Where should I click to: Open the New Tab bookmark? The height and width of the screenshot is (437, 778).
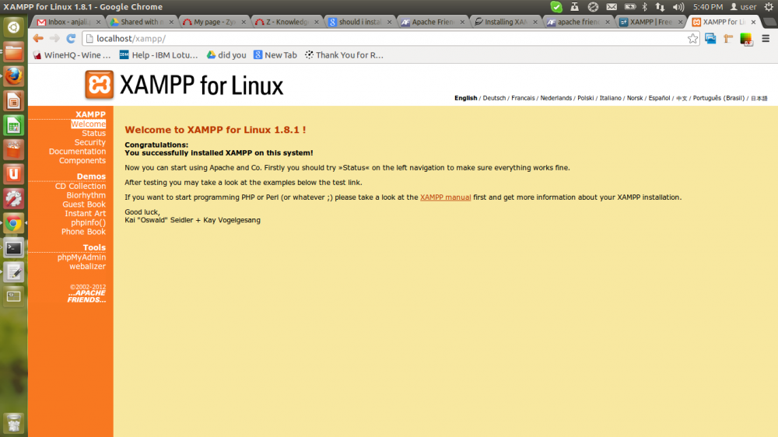[x=275, y=55]
